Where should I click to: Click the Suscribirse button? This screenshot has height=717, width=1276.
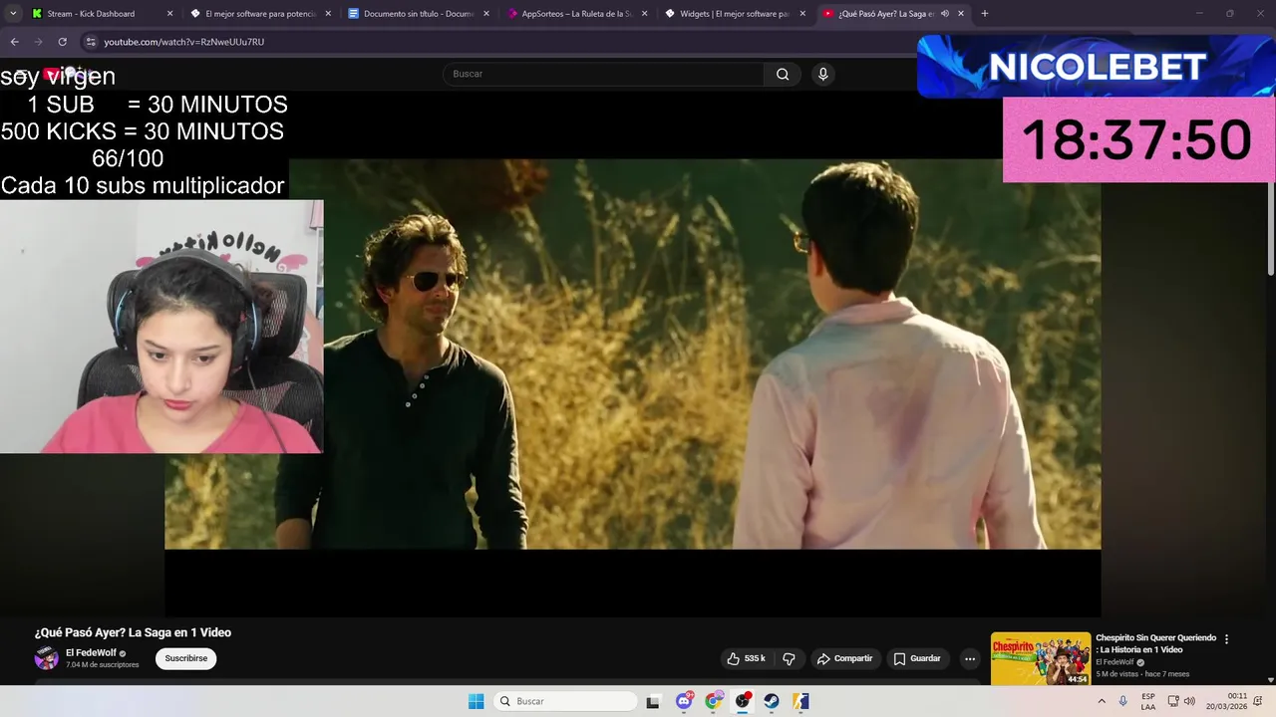(x=186, y=658)
